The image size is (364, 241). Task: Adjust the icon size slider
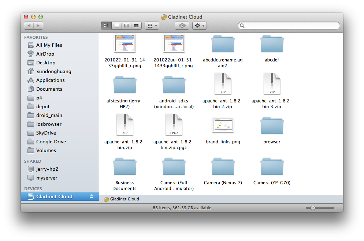click(313, 208)
